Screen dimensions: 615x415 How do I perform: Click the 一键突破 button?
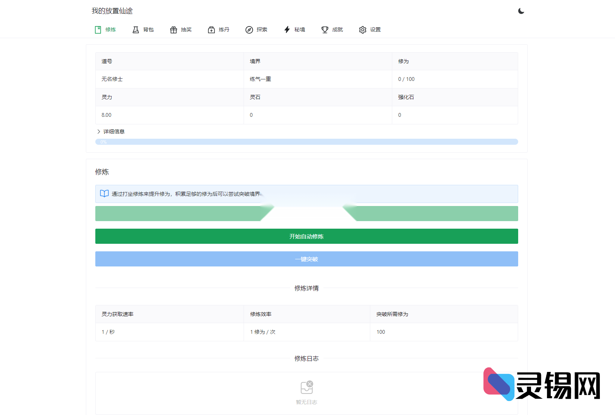click(306, 259)
